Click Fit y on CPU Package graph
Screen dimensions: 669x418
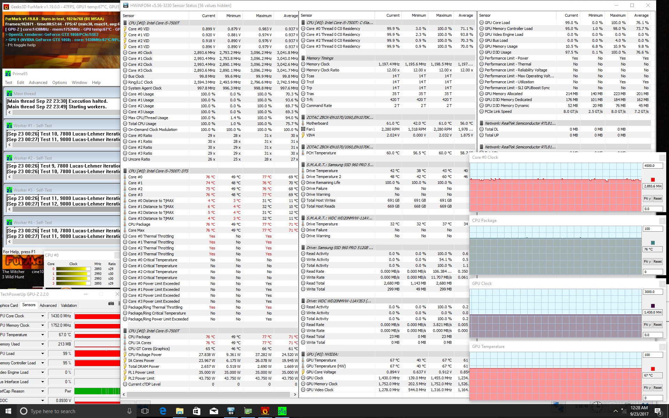pyautogui.click(x=647, y=262)
